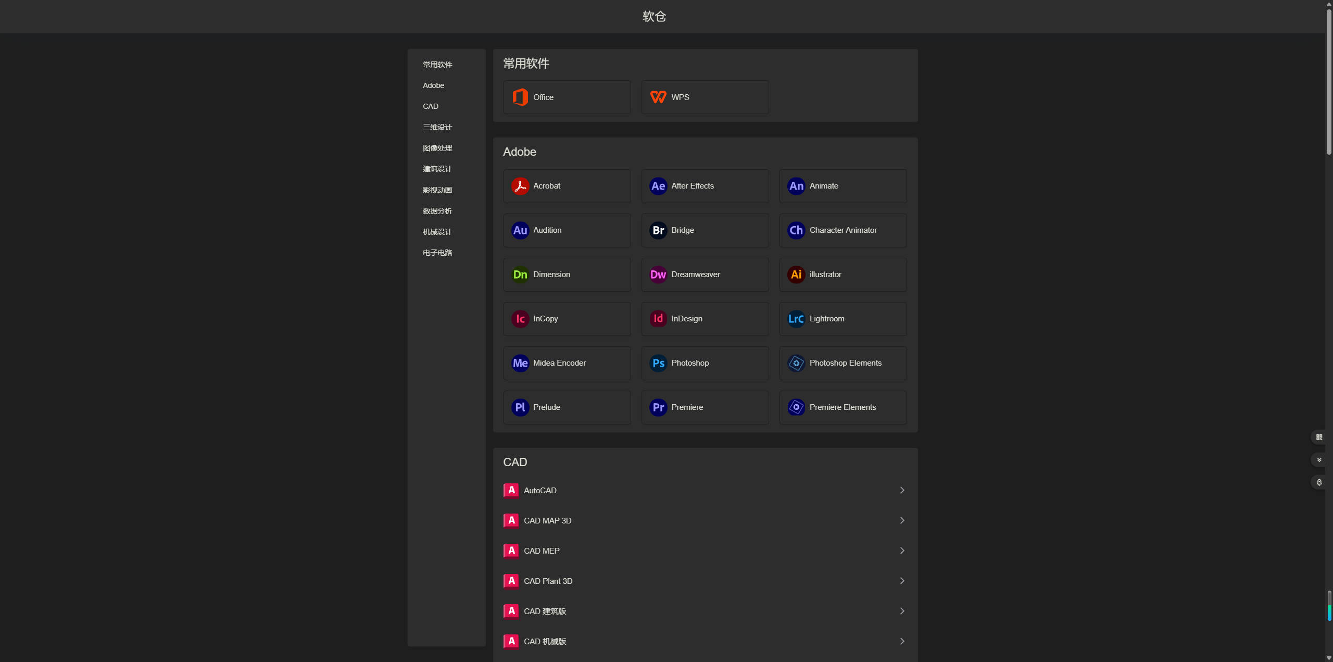Image resolution: width=1333 pixels, height=662 pixels.
Task: Open the Prelude Pl icon
Action: pyautogui.click(x=520, y=407)
